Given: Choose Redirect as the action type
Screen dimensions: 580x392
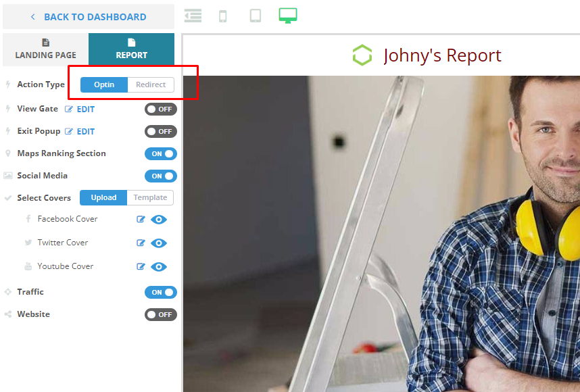Looking at the screenshot, I should 151,84.
